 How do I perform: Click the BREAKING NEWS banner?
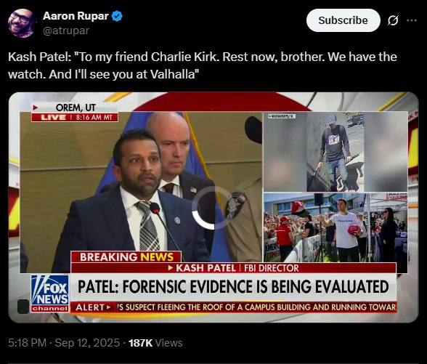point(126,257)
